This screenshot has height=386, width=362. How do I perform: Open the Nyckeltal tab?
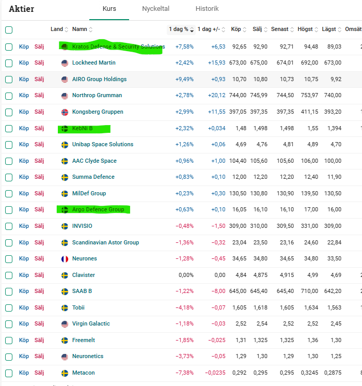tap(156, 9)
